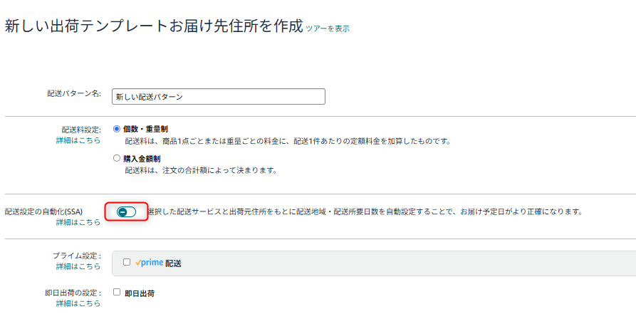
Task: Open 詳細はこちら under 配送設定の自動化(SSA)
Action: coord(78,222)
